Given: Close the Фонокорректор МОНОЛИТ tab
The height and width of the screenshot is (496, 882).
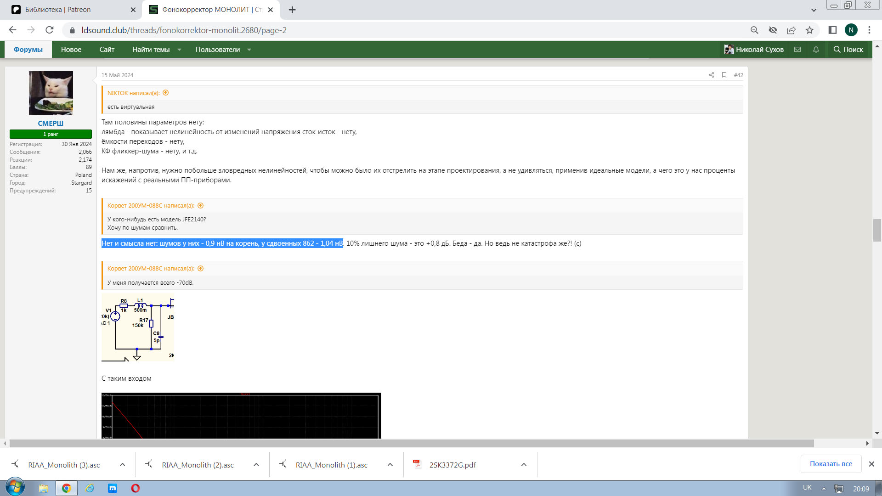Looking at the screenshot, I should [x=270, y=10].
